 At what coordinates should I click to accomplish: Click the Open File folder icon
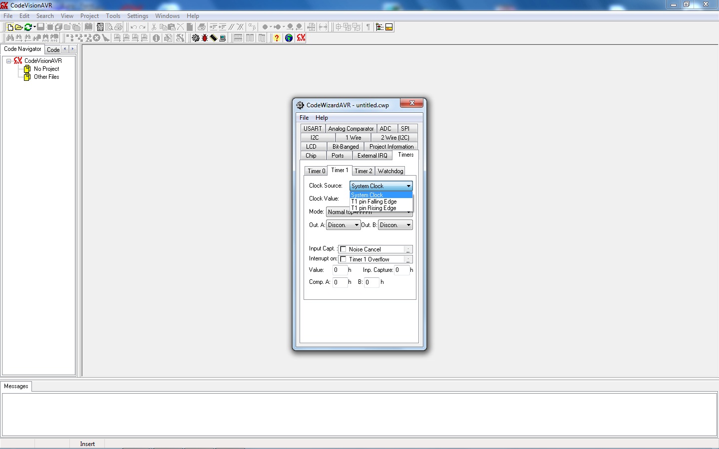tap(18, 27)
